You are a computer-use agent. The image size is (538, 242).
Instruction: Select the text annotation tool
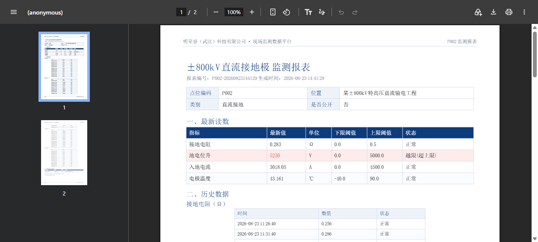308,12
